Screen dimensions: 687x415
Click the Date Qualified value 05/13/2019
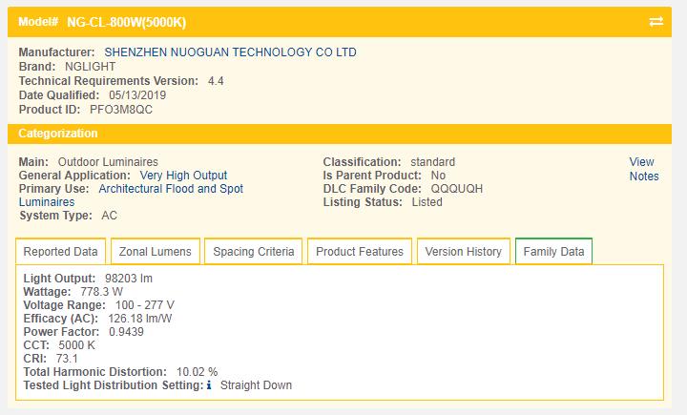pyautogui.click(x=137, y=95)
